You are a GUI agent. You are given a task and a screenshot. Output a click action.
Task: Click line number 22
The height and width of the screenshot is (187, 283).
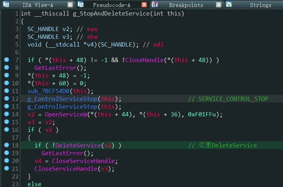pyautogui.click(x=15, y=177)
